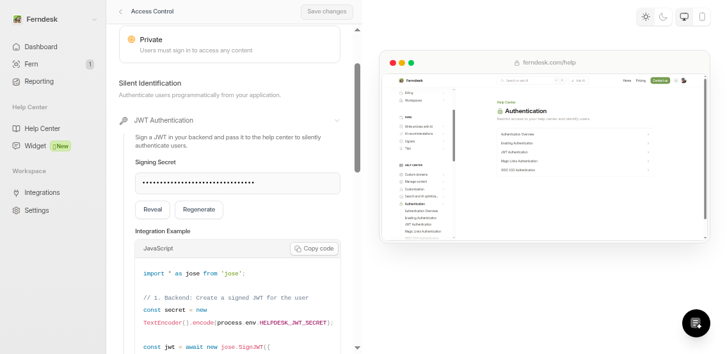Click the Fern robot icon

click(x=16, y=65)
